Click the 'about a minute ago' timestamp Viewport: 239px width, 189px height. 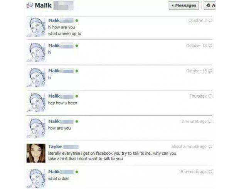click(x=189, y=147)
